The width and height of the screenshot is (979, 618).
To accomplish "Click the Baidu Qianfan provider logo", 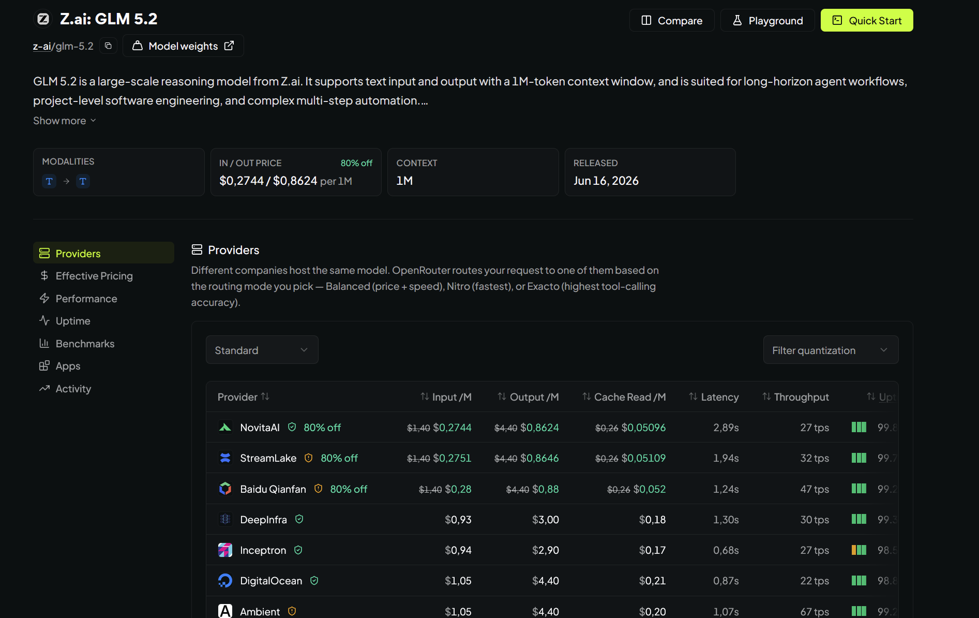I will [225, 489].
